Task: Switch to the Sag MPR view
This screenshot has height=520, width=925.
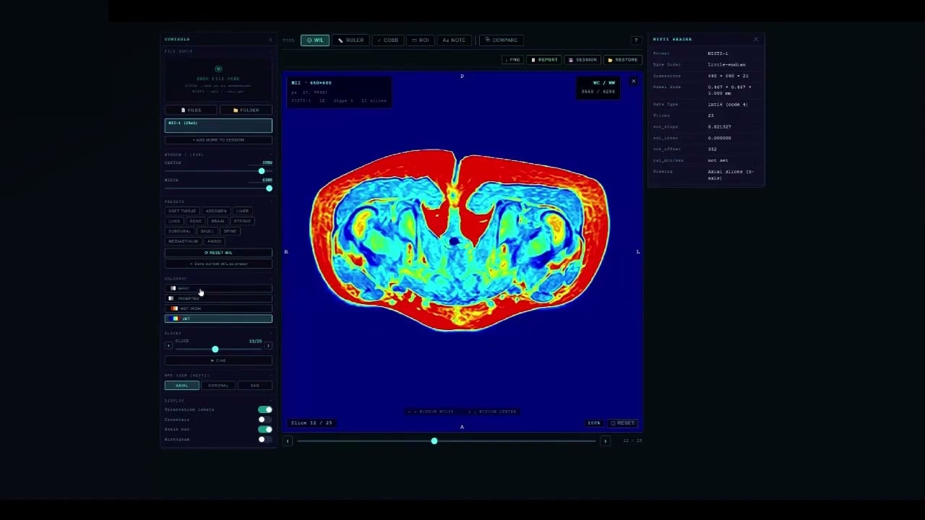Action: (x=254, y=386)
